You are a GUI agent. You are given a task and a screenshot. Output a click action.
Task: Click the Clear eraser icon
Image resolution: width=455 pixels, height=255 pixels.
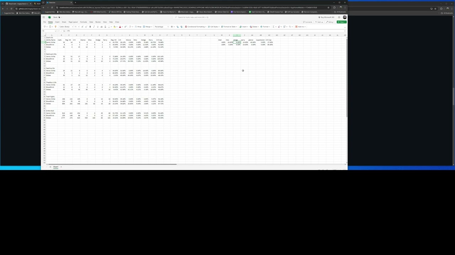[x=279, y=27]
